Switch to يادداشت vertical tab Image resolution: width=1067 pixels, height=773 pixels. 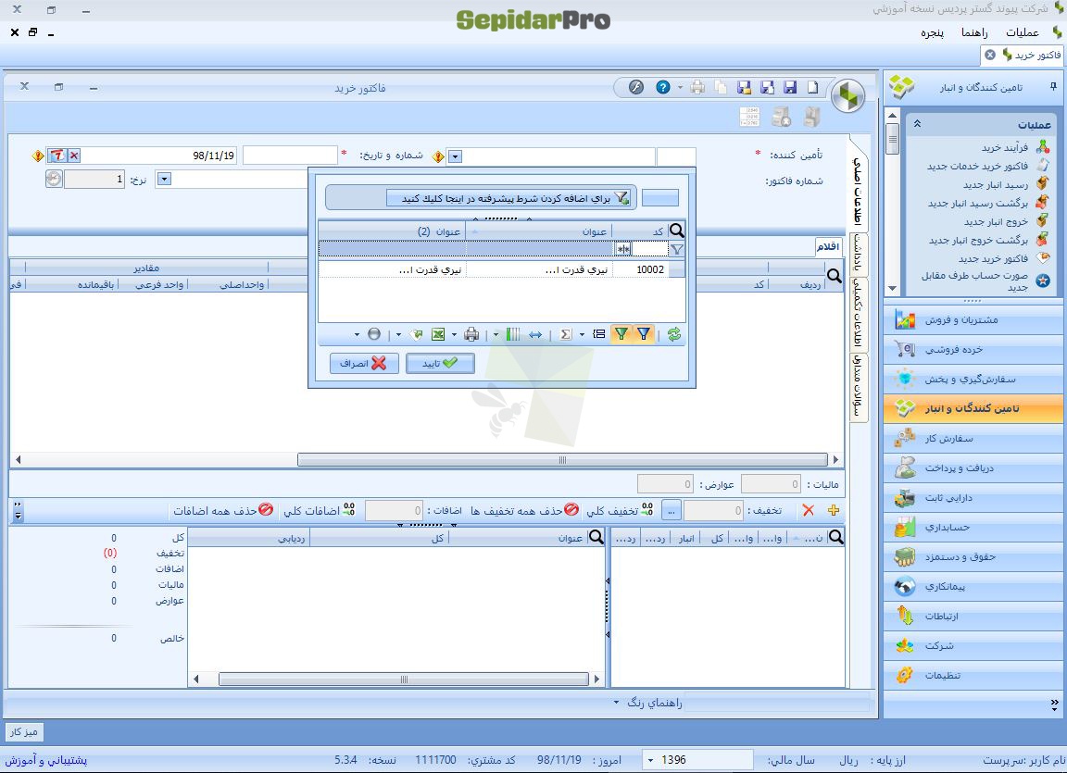[858, 253]
